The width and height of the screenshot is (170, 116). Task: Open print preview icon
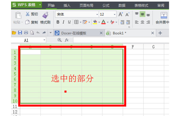[32, 32]
